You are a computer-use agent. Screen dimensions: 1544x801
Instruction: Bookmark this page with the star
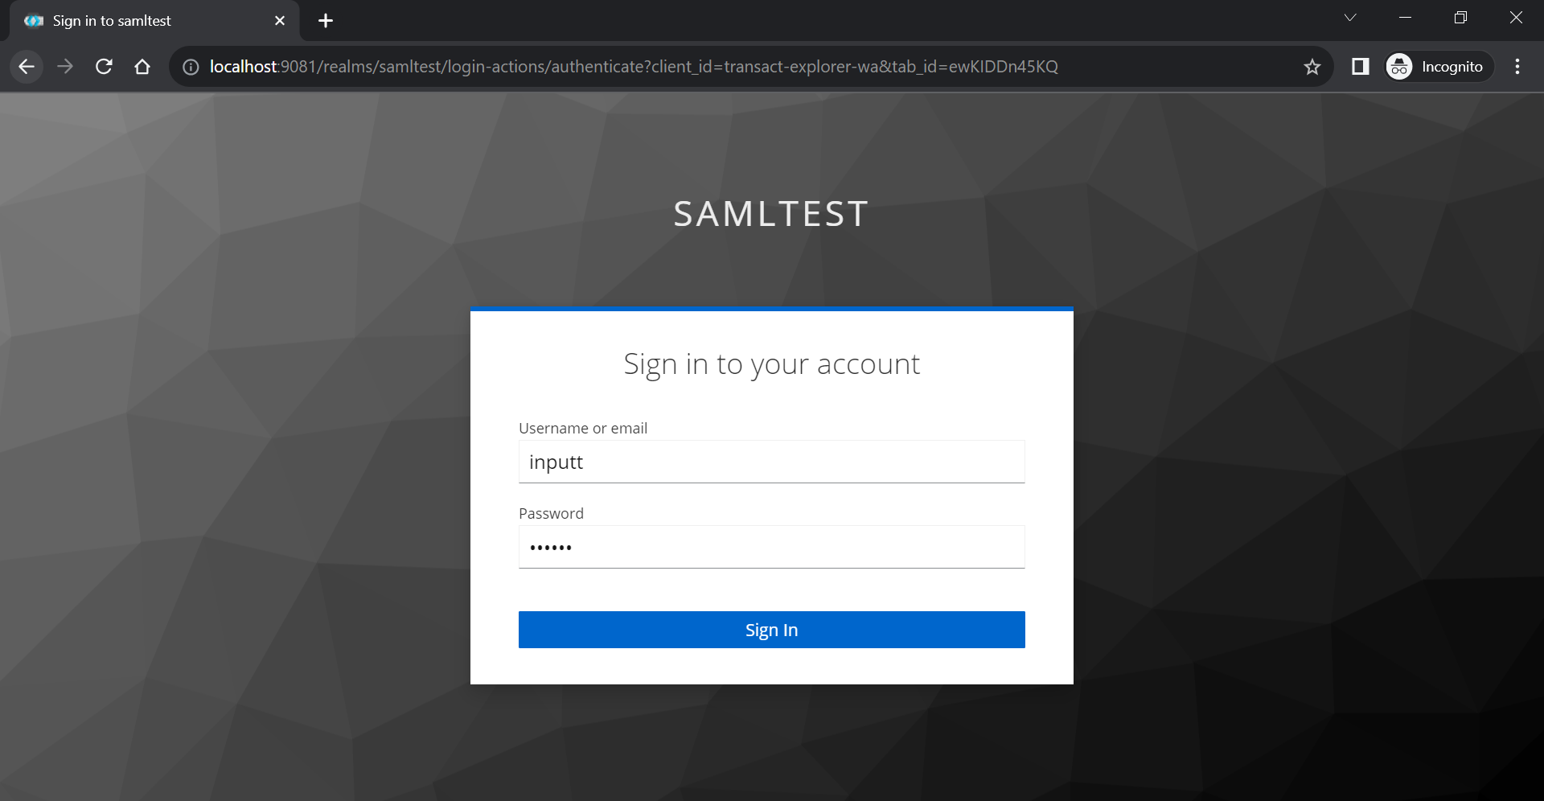(x=1312, y=67)
